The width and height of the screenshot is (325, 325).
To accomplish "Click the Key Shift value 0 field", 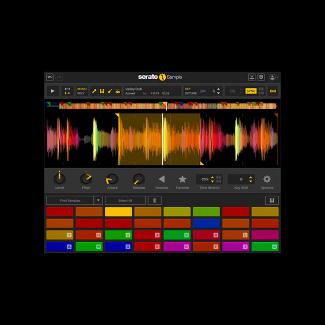I will pos(241,179).
